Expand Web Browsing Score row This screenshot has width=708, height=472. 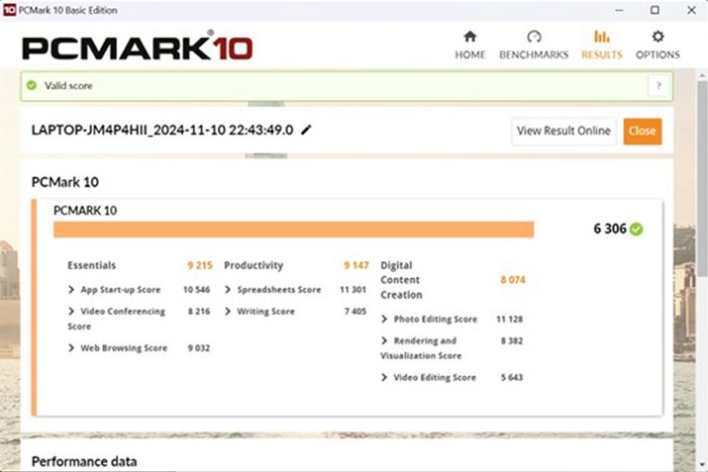tap(71, 348)
